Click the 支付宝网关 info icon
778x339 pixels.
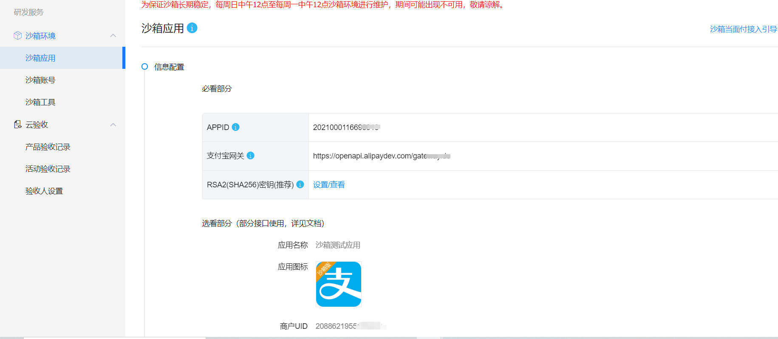pyautogui.click(x=251, y=155)
